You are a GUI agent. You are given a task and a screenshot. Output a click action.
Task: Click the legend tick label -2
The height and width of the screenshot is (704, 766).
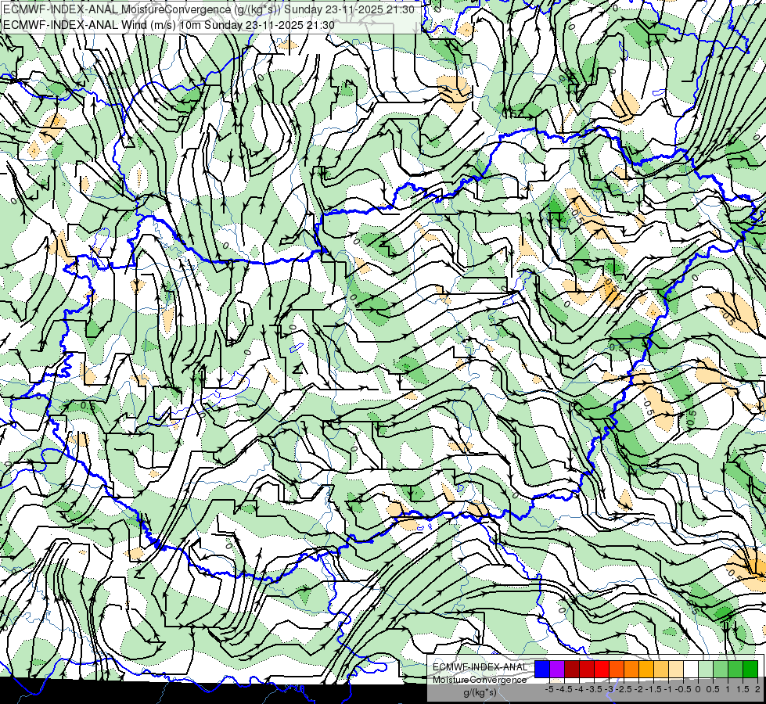[639, 689]
